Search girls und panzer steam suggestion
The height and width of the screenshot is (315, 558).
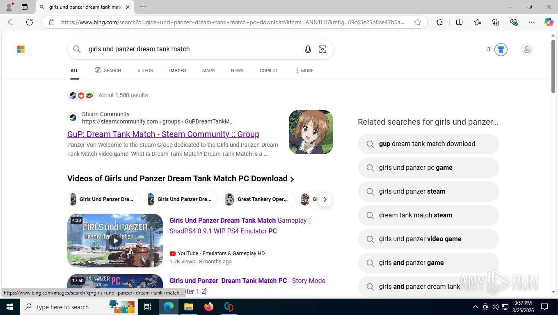point(428,192)
